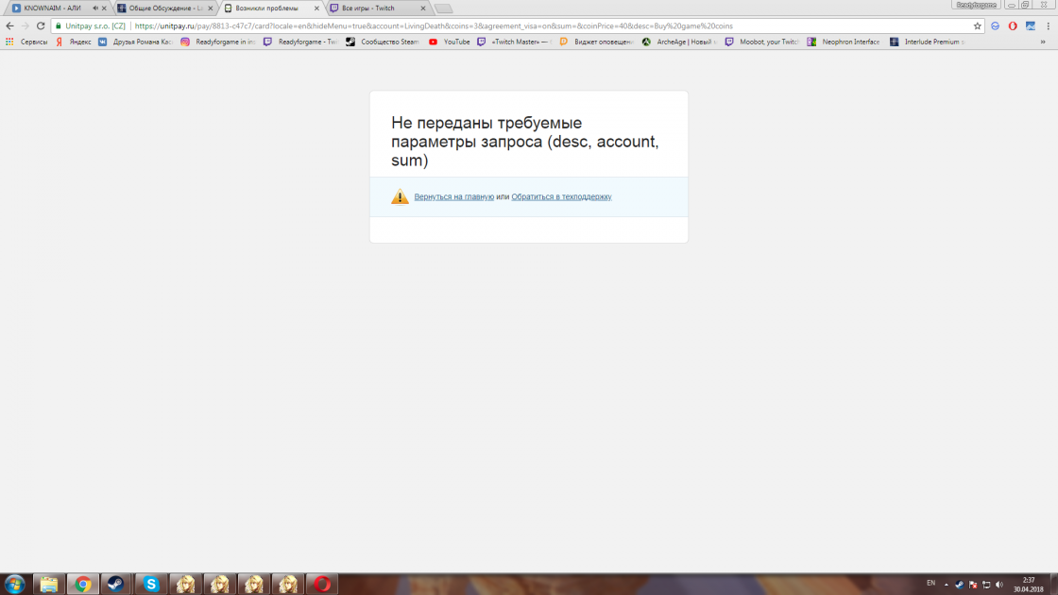Reload the page with the refresh icon
The width and height of the screenshot is (1058, 595).
(41, 25)
